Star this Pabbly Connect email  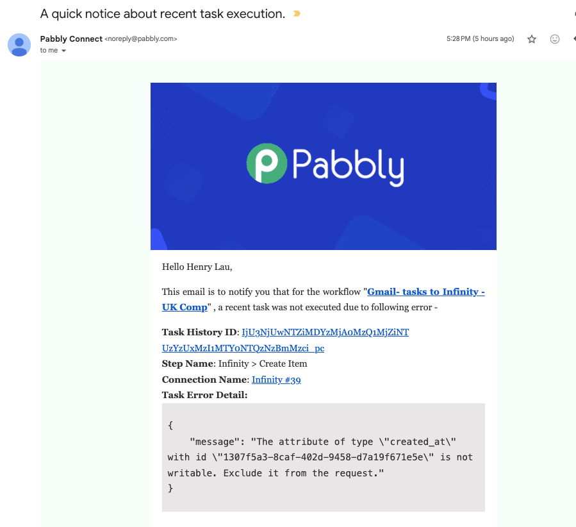[532, 39]
